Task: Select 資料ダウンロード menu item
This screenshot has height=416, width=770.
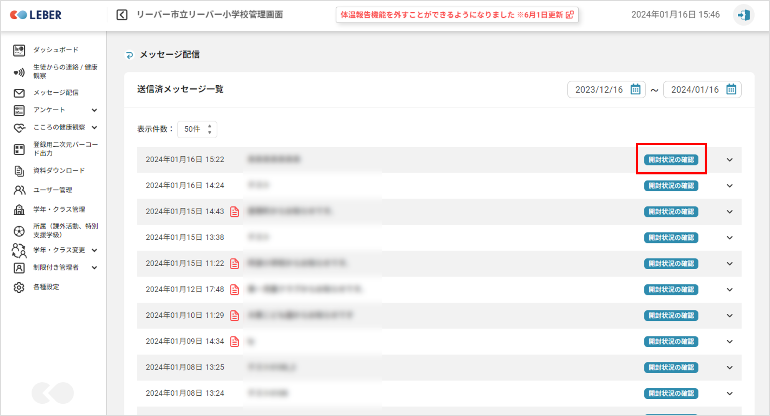Action: click(x=59, y=171)
